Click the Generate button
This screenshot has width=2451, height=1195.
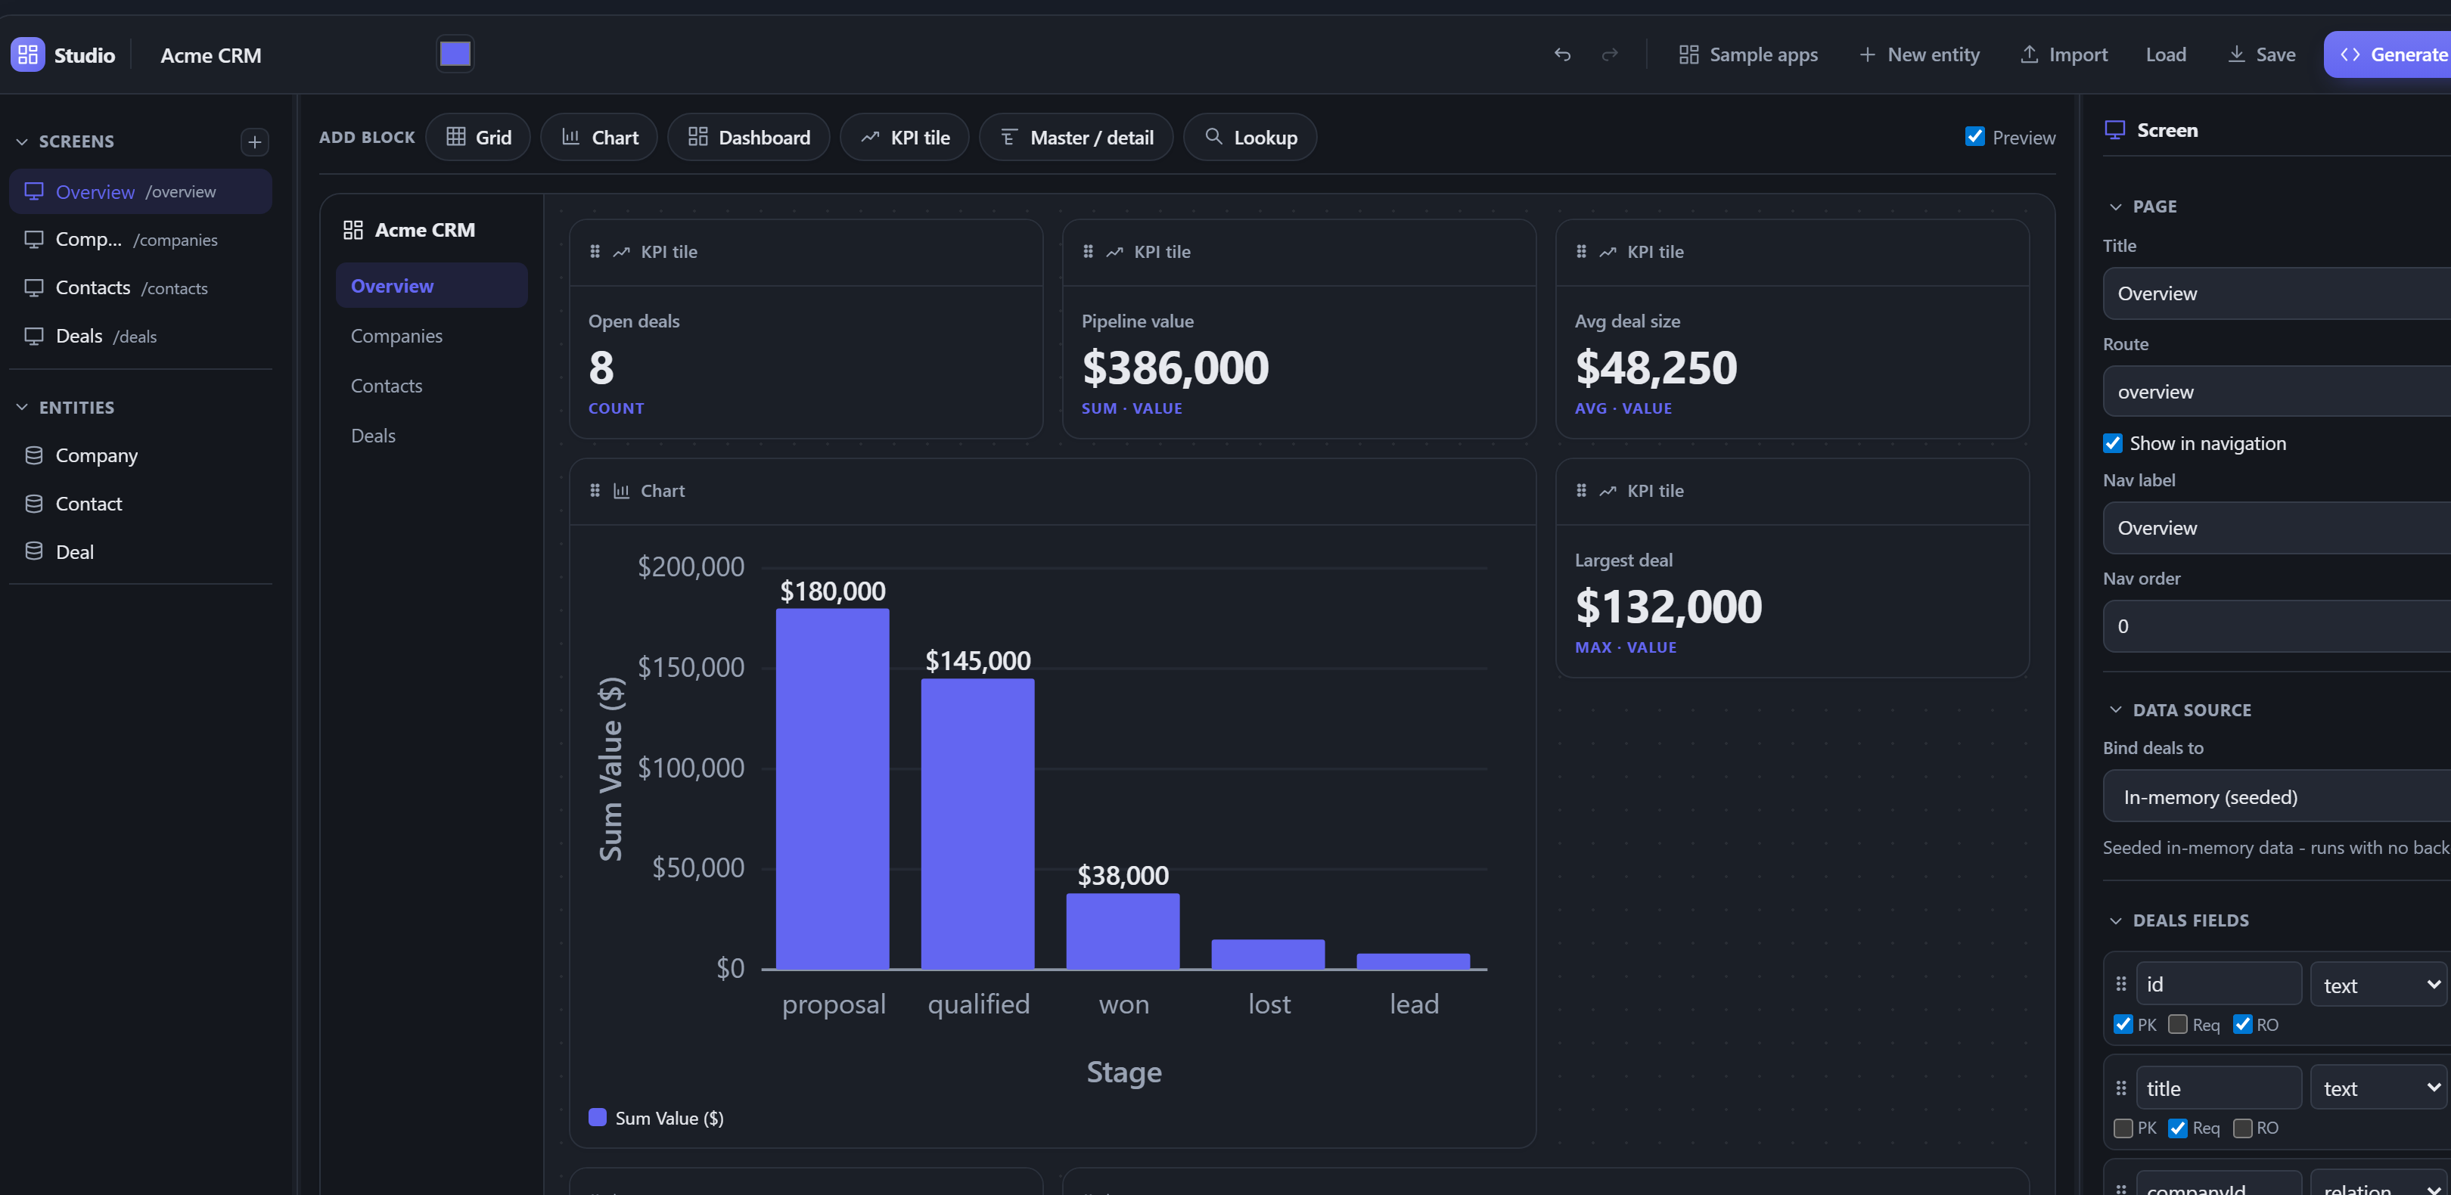tap(2387, 54)
